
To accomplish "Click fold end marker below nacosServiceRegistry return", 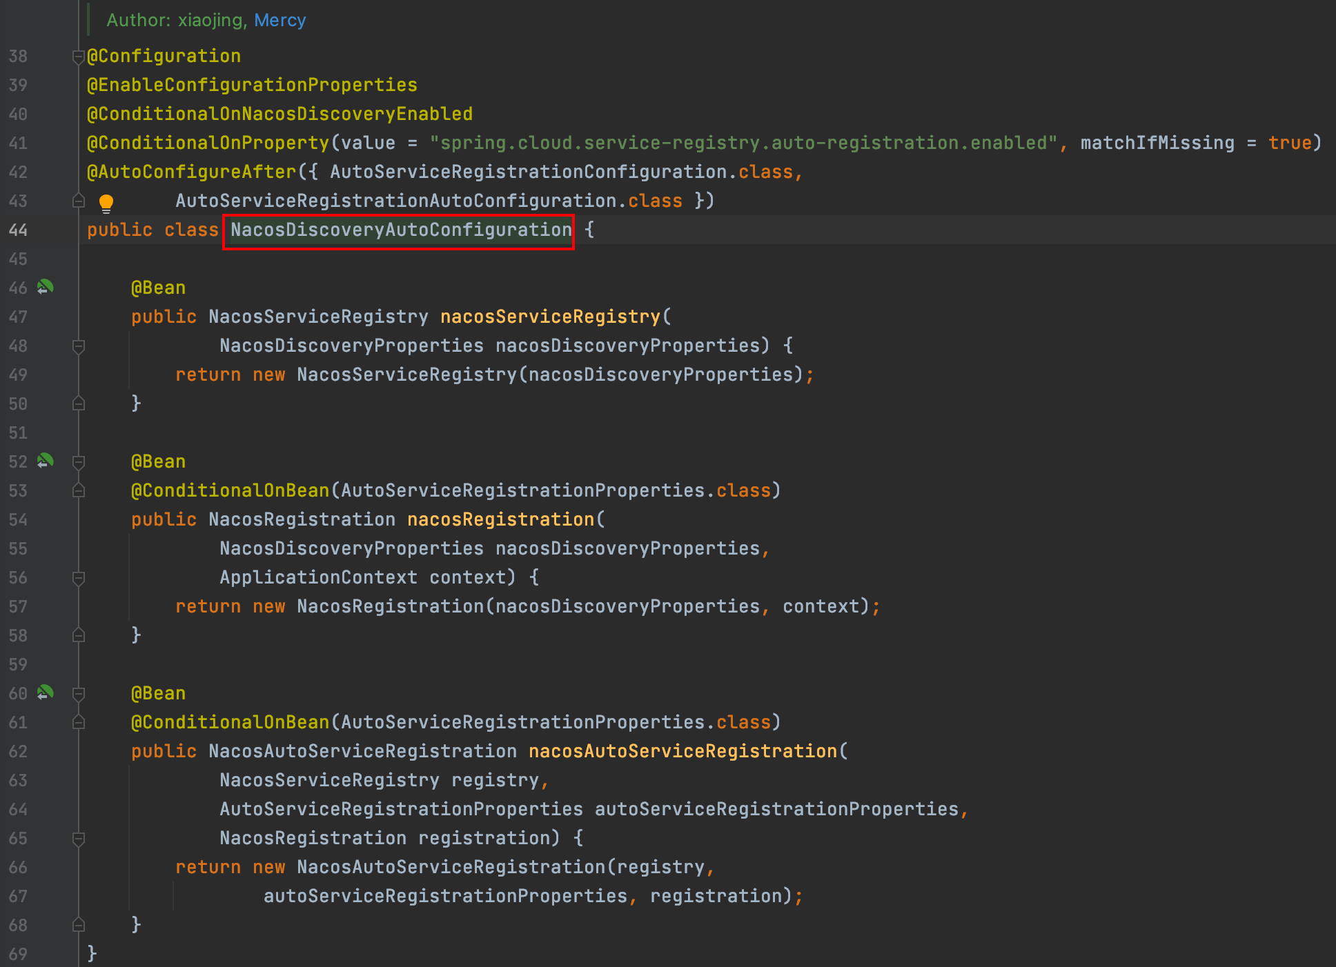I will [79, 403].
